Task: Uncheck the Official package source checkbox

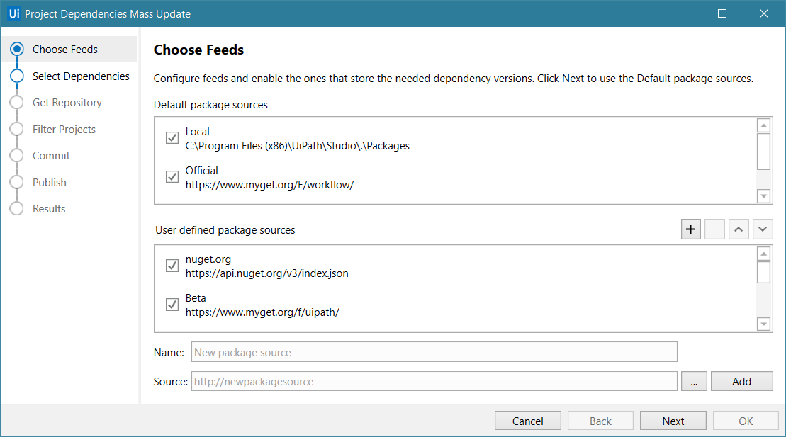Action: coord(172,176)
